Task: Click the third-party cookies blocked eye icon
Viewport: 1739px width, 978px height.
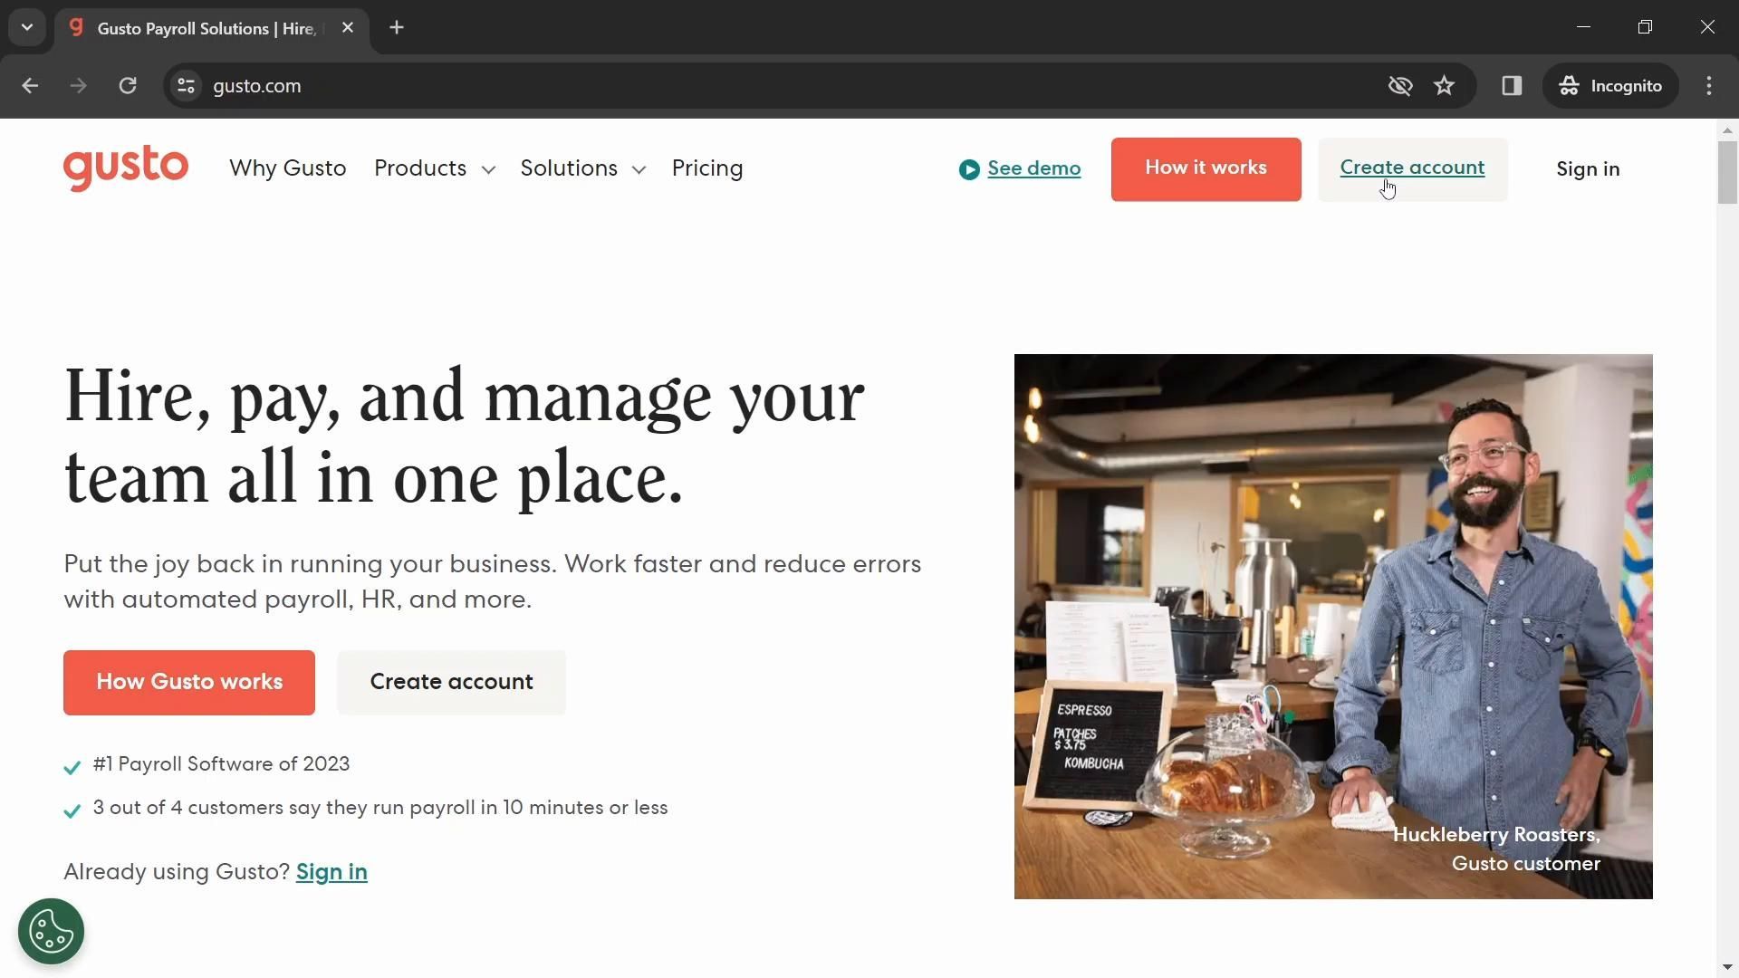Action: point(1400,86)
